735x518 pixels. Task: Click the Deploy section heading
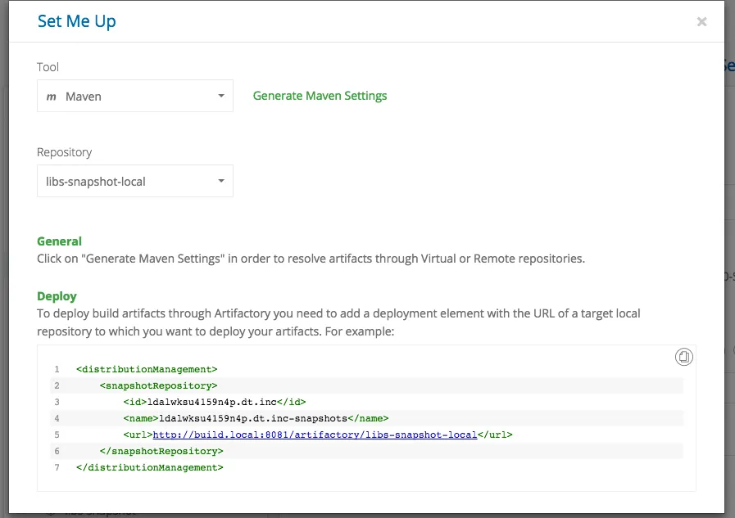(57, 296)
